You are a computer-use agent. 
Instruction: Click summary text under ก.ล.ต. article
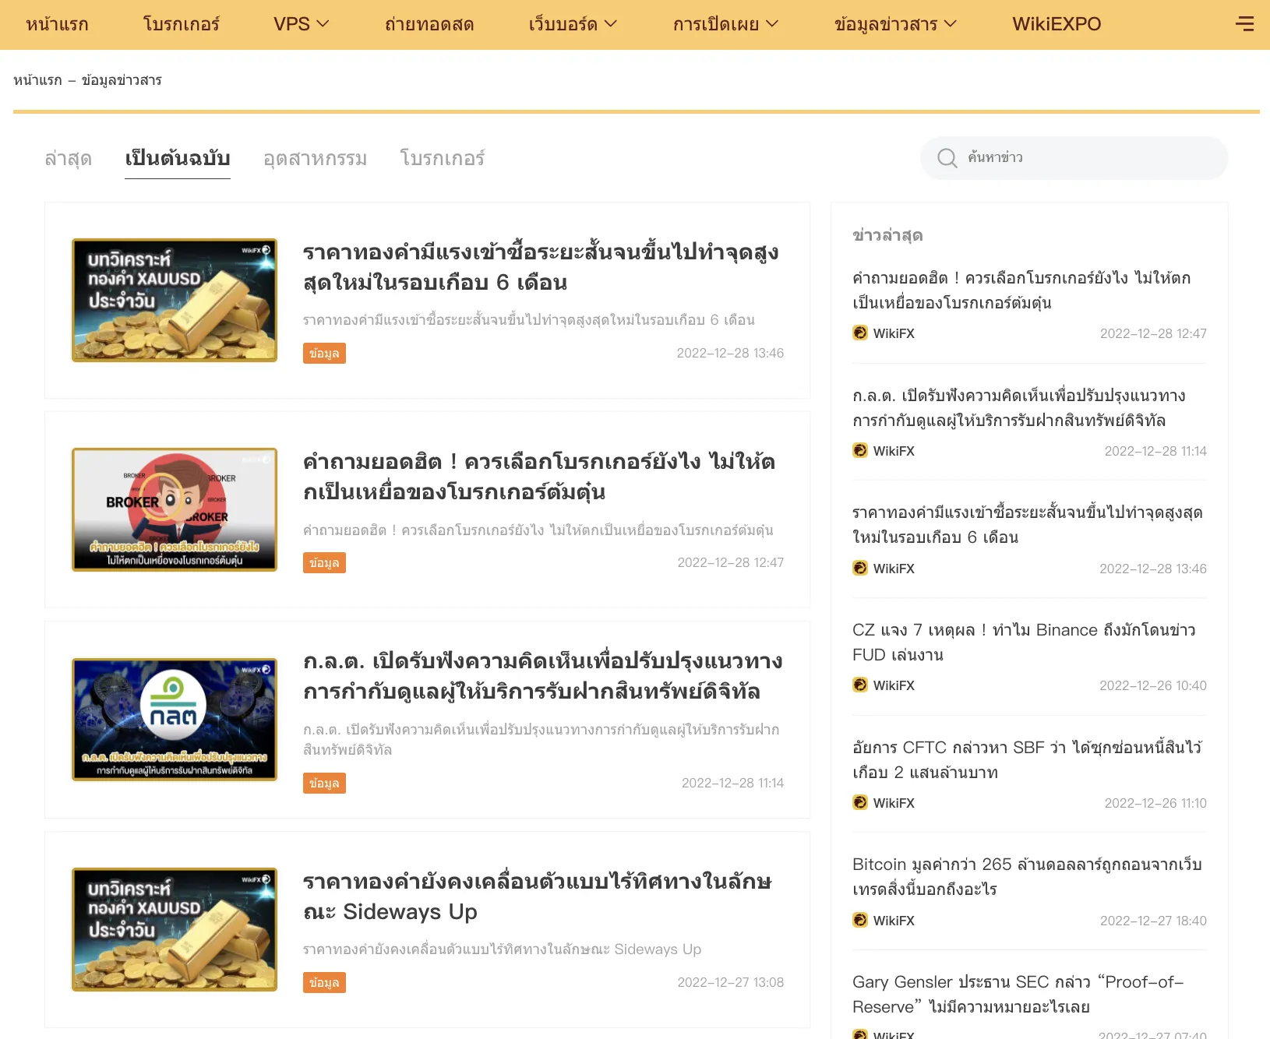[542, 739]
